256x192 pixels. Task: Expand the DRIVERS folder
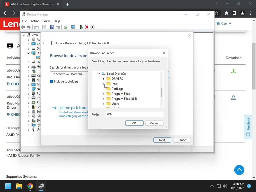point(103,79)
